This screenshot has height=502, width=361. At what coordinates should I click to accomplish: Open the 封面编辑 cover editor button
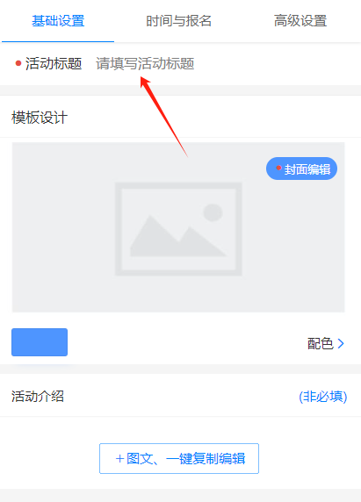tap(301, 169)
